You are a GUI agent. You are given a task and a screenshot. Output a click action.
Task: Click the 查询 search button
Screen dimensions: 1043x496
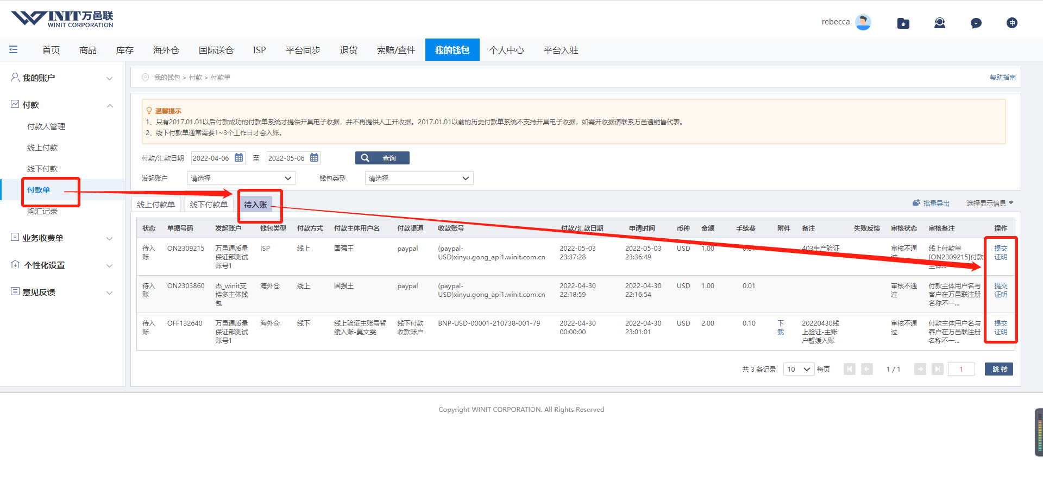pyautogui.click(x=382, y=158)
